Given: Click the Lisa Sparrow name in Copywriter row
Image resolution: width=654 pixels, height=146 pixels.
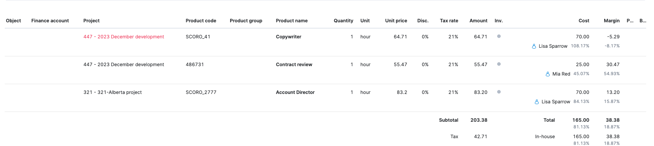Looking at the screenshot, I should coord(553,46).
